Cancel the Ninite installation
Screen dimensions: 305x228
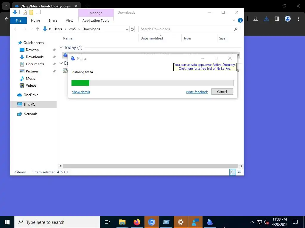(222, 92)
